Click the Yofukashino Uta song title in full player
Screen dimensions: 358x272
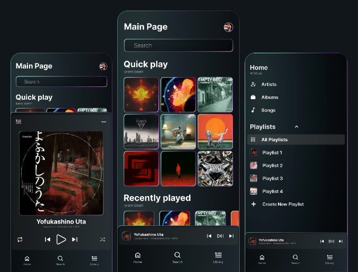61,221
